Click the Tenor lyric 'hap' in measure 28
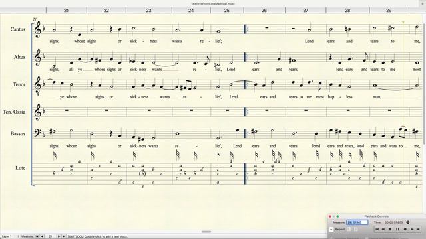 (331, 97)
